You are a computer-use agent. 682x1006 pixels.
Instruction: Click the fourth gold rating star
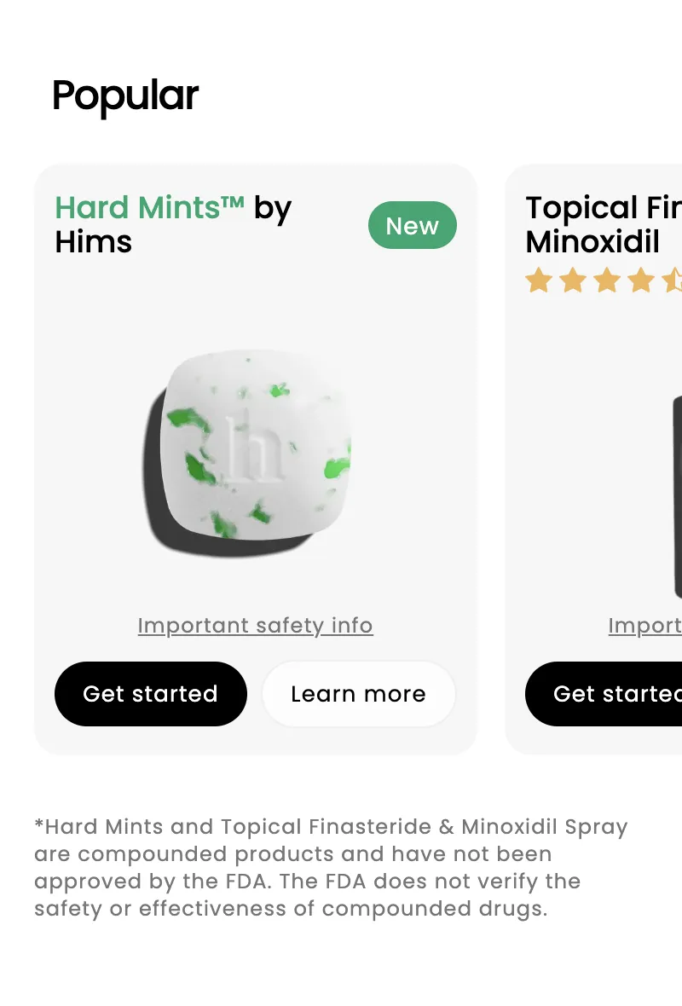pos(641,280)
